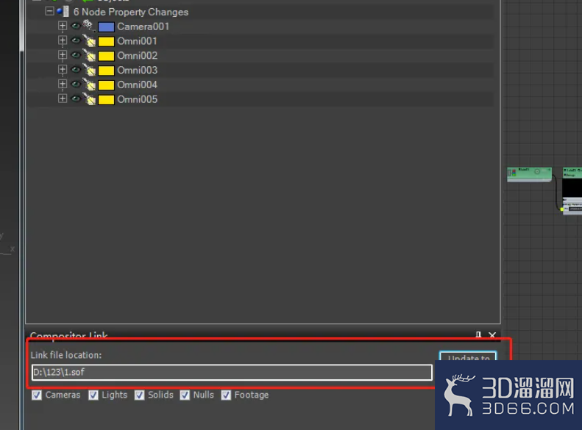Click the vertical scrollbar left of the list
The image size is (582, 430).
point(22,26)
